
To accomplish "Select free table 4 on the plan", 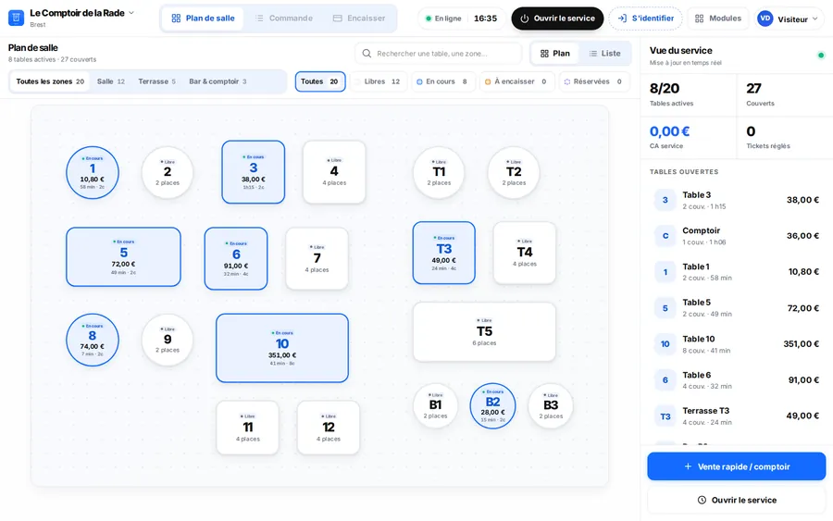I will click(334, 172).
